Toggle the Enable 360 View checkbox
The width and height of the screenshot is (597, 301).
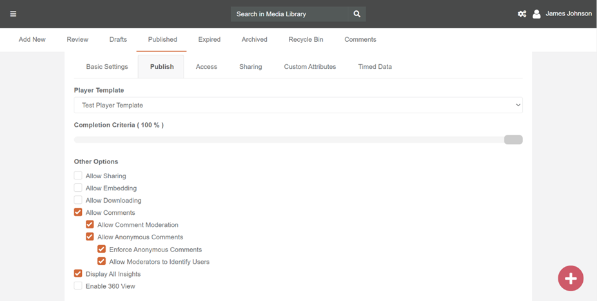[78, 286]
